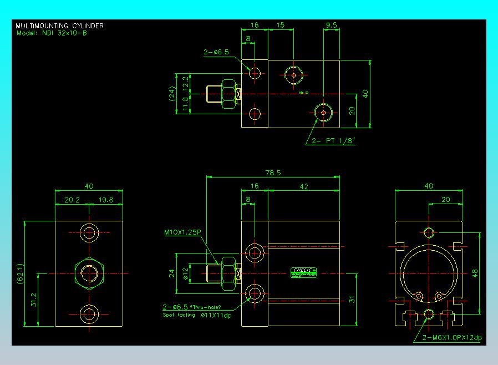Image resolution: width=498 pixels, height=365 pixels.
Task: Select the 31 vertical dimension in side view
Action: [x=352, y=300]
